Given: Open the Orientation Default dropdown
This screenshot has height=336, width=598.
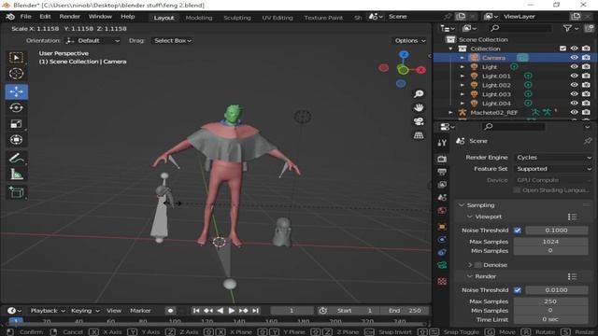Looking at the screenshot, I should 93,41.
